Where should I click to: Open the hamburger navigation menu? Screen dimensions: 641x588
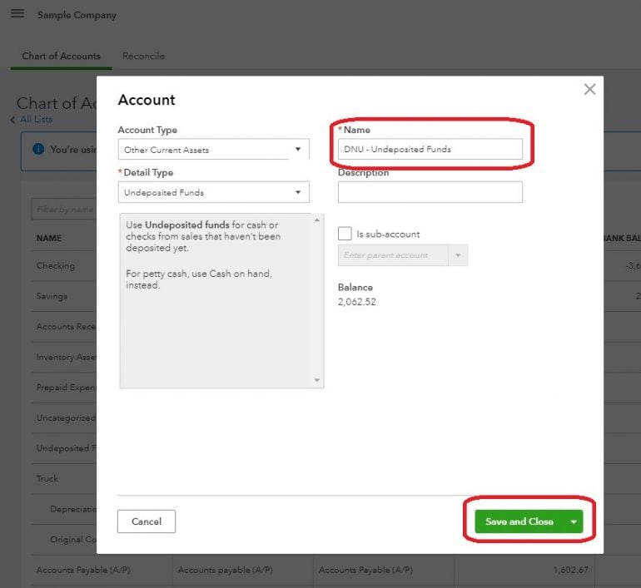pos(17,14)
